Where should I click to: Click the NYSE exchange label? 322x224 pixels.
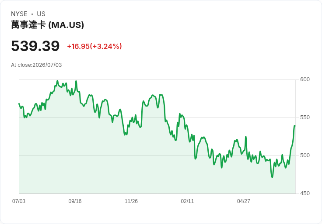tap(19, 14)
